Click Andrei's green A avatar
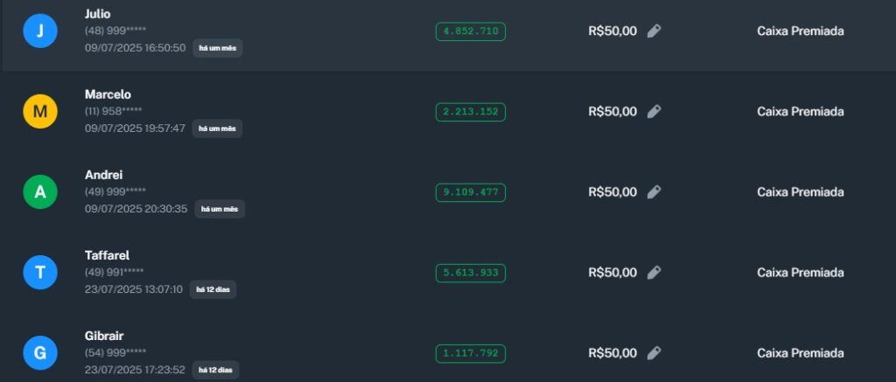This screenshot has width=896, height=382. coord(40,192)
